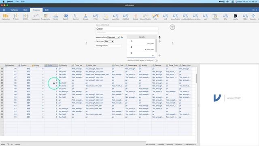Close variable editor with up-arrow circle
The height and width of the screenshot is (146, 259).
172,27
